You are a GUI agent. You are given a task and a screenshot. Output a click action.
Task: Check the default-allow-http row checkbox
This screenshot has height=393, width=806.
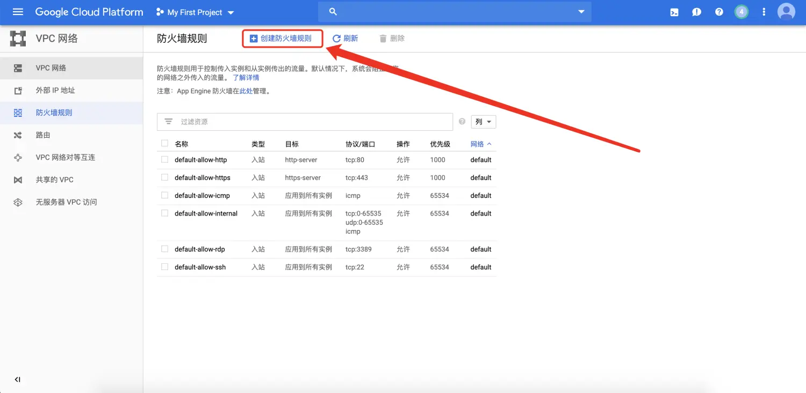(164, 159)
